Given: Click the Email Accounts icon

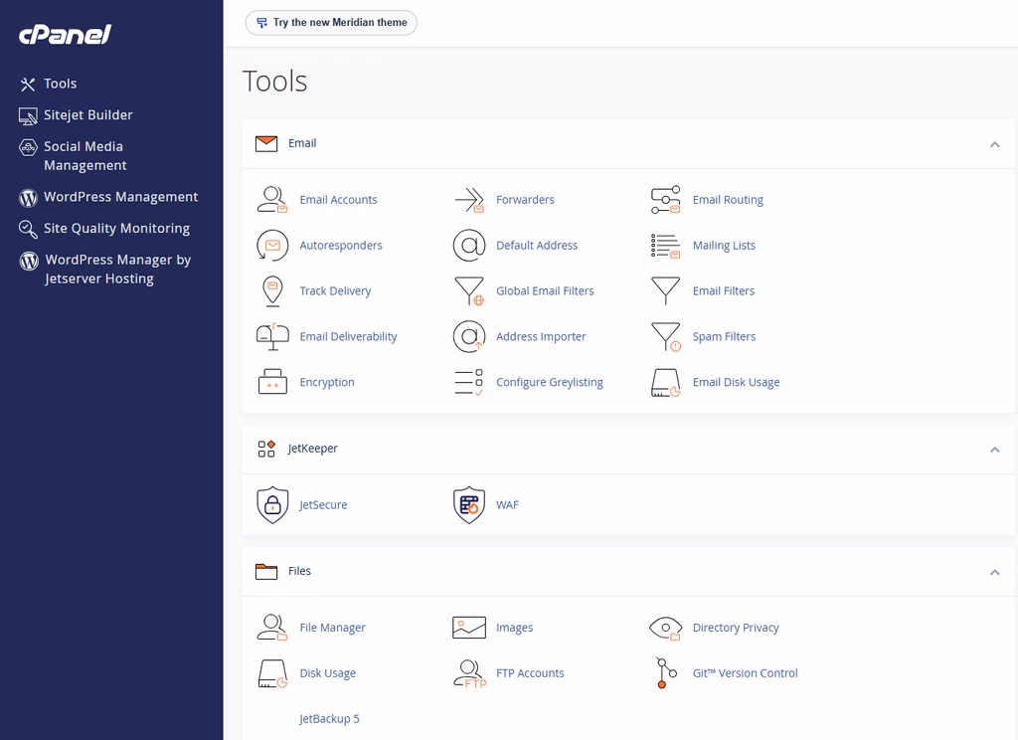Looking at the screenshot, I should pos(272,200).
